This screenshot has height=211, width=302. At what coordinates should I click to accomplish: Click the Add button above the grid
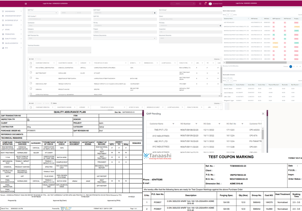click(x=31, y=59)
